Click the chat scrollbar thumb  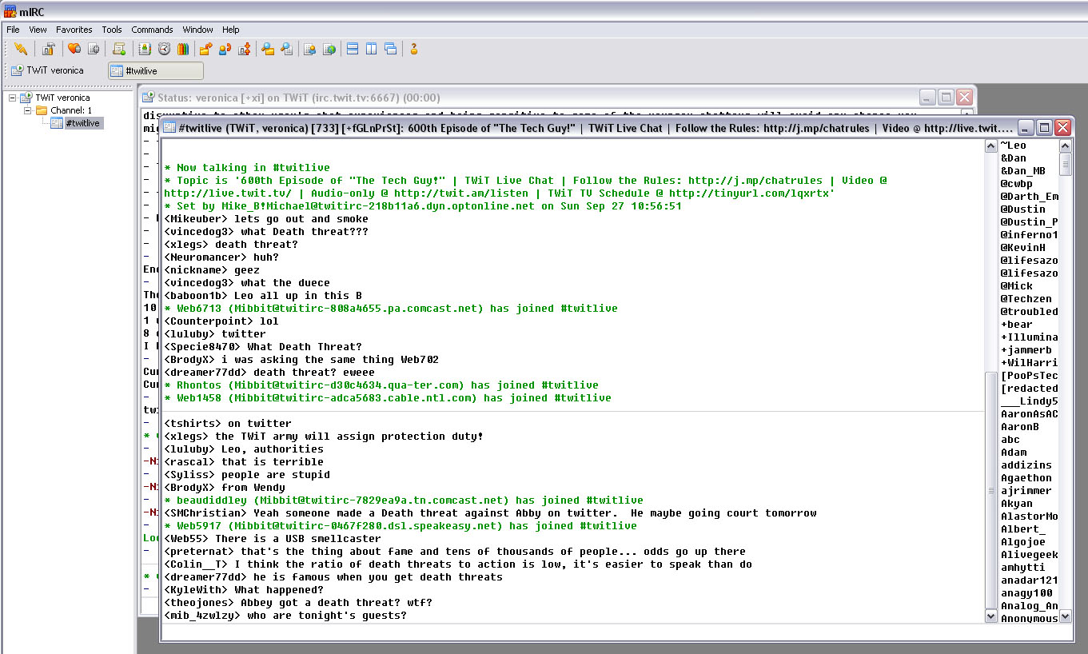991,490
